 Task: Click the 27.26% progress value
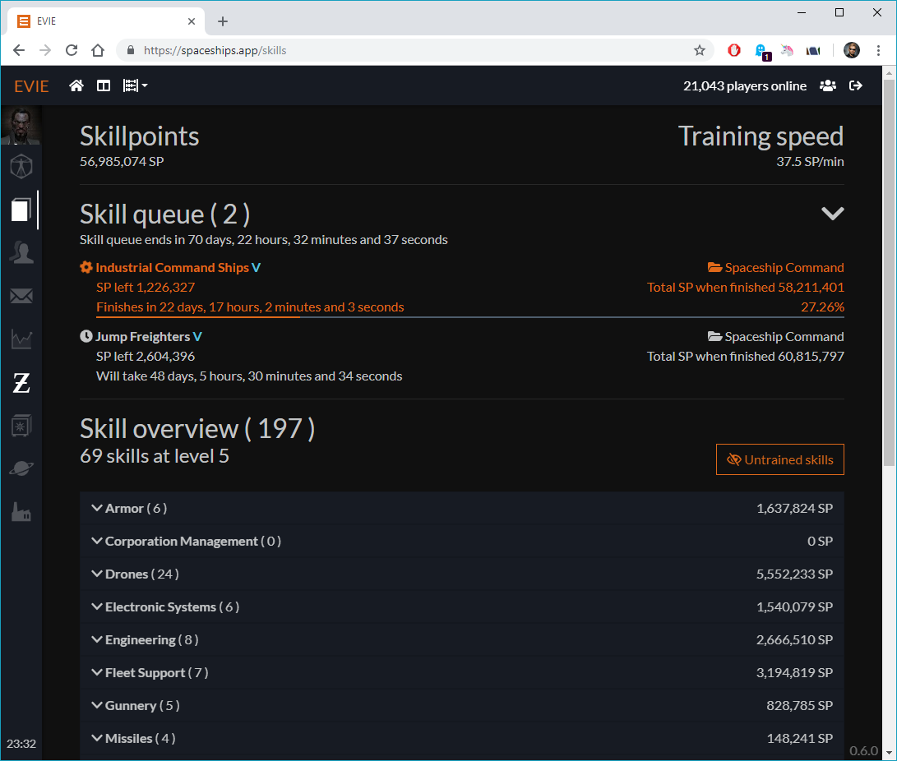pyautogui.click(x=822, y=307)
